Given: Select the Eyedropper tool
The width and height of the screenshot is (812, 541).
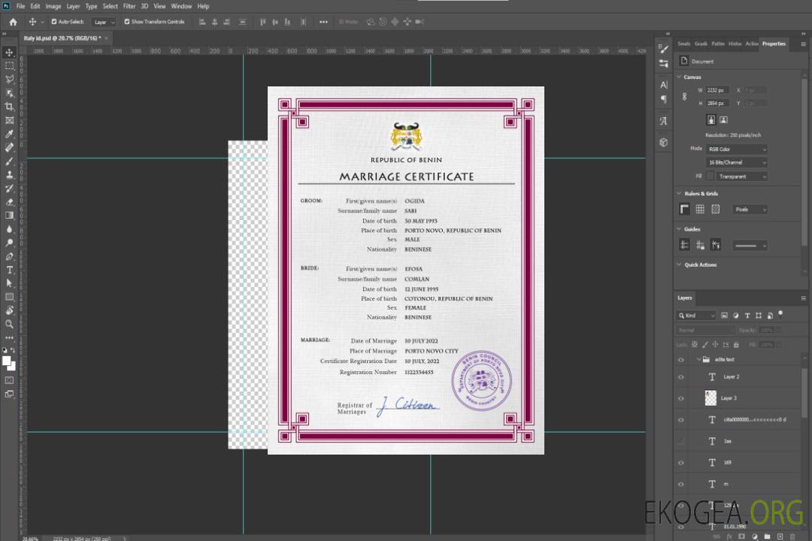Looking at the screenshot, I should click(9, 134).
